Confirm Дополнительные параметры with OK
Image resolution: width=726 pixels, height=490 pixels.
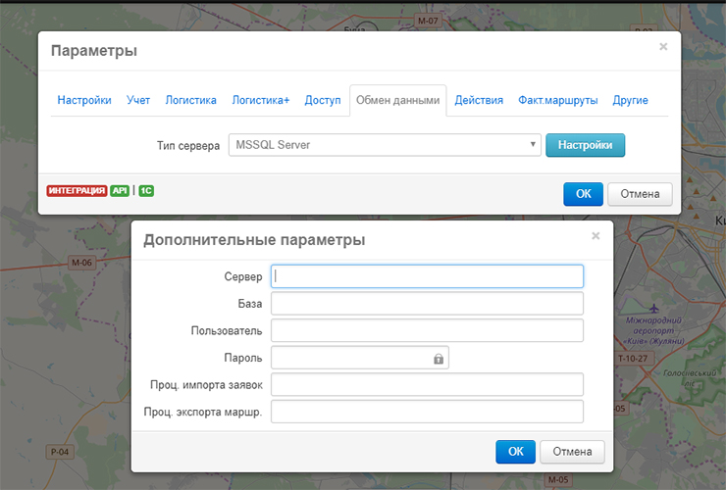point(515,452)
